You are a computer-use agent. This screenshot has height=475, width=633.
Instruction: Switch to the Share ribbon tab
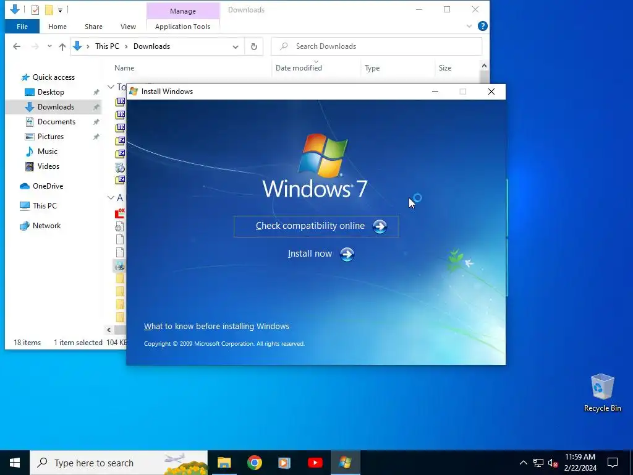pyautogui.click(x=93, y=27)
